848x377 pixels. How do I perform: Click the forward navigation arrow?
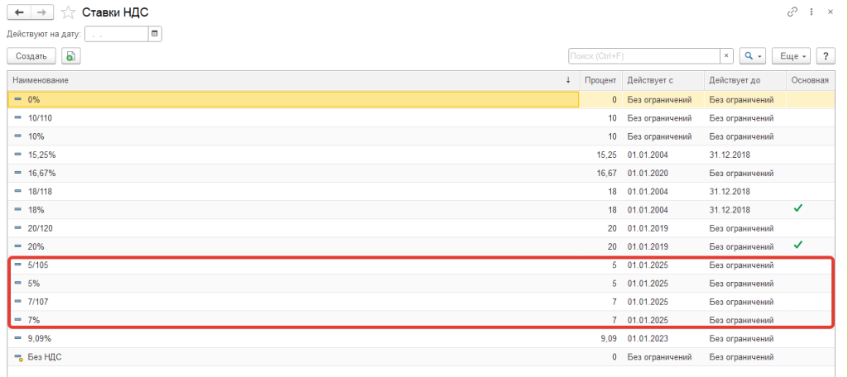coord(42,12)
